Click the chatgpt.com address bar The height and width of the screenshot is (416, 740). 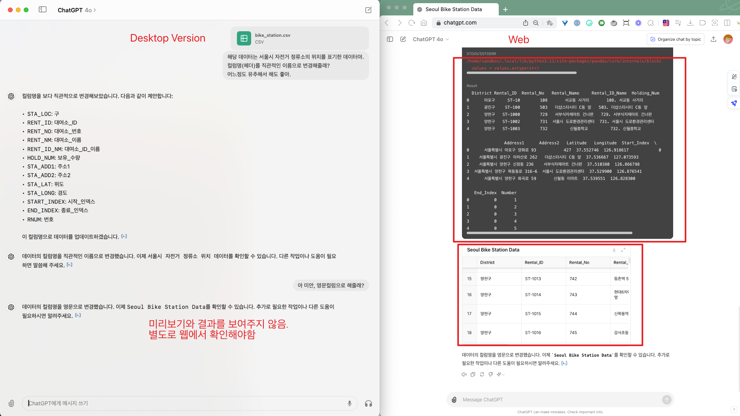coord(477,23)
